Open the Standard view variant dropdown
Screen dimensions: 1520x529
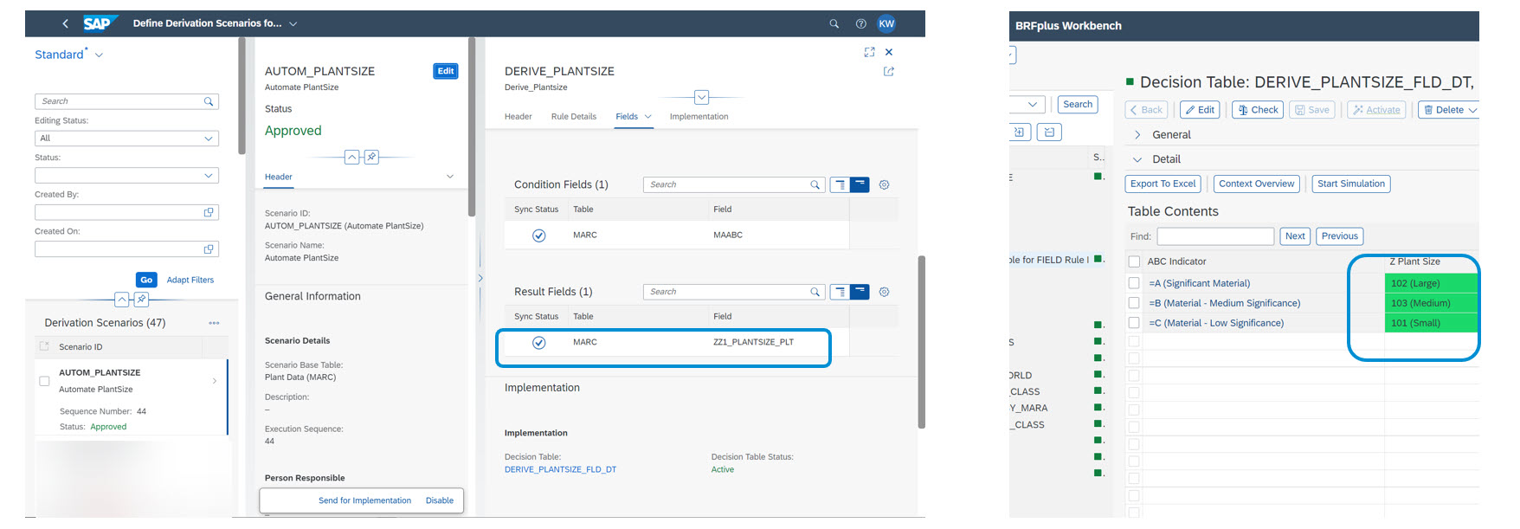point(99,55)
